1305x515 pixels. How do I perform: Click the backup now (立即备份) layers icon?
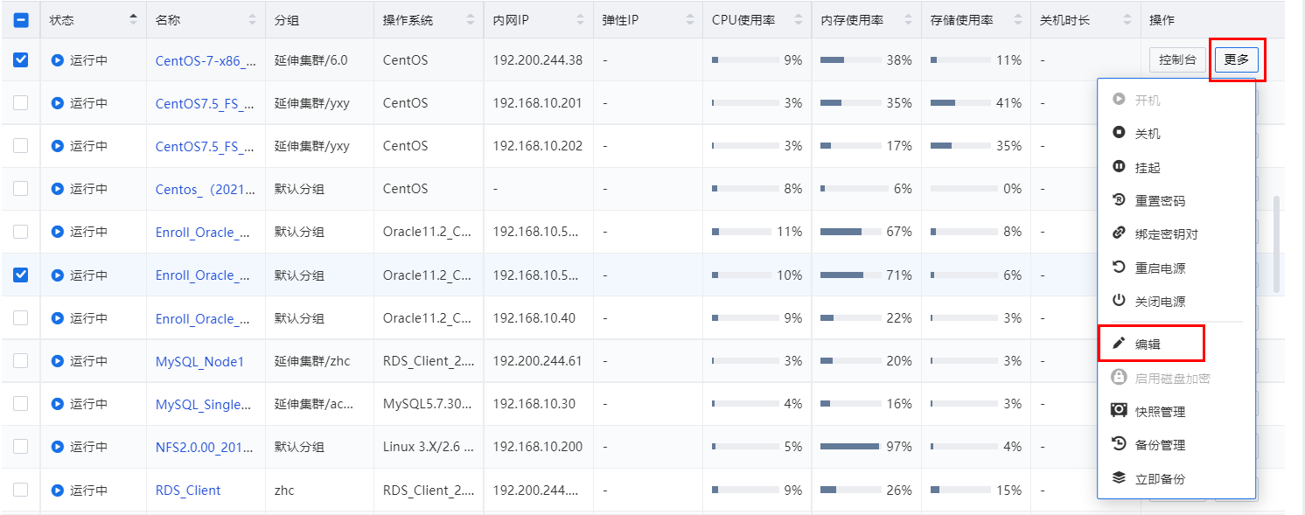pyautogui.click(x=1118, y=478)
